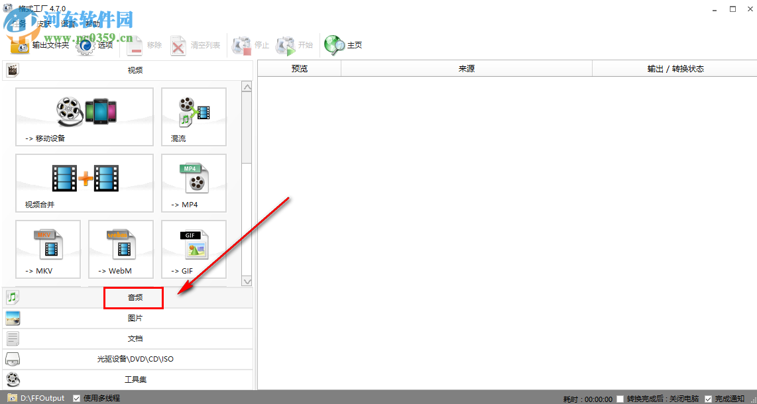
Task: Select the -> GIF conversion tile
Action: point(194,249)
